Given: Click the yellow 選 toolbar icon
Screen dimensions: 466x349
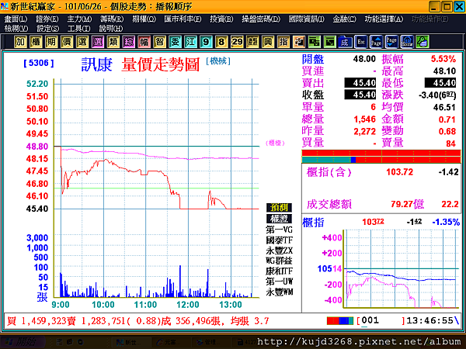Looking at the screenshot, I should click(82, 42).
